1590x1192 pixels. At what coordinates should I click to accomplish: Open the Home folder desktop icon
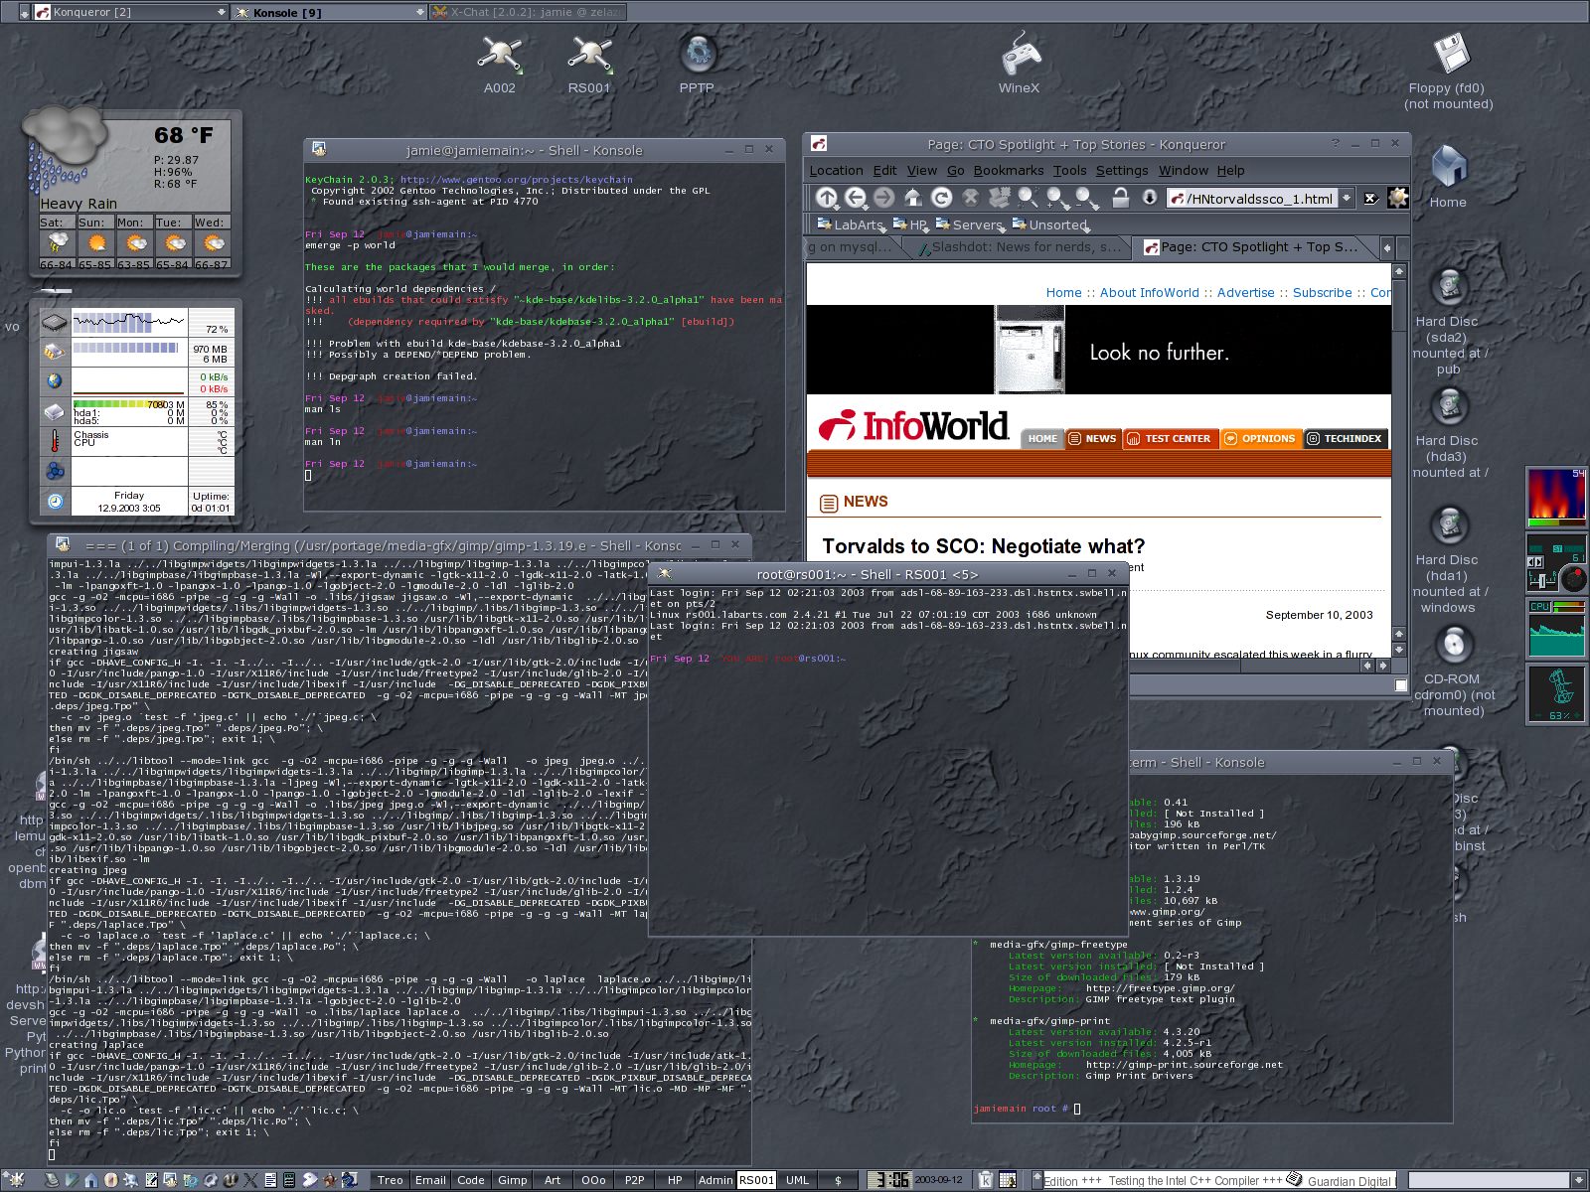pyautogui.click(x=1448, y=176)
